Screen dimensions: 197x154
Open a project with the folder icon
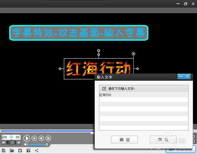coord(12,150)
